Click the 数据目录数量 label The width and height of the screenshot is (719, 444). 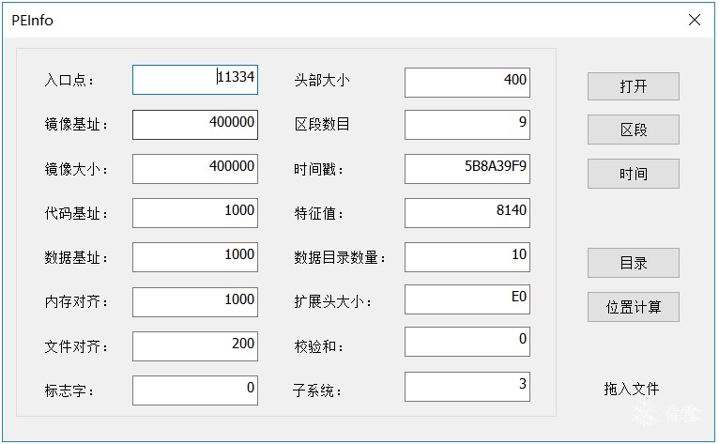[x=340, y=257]
